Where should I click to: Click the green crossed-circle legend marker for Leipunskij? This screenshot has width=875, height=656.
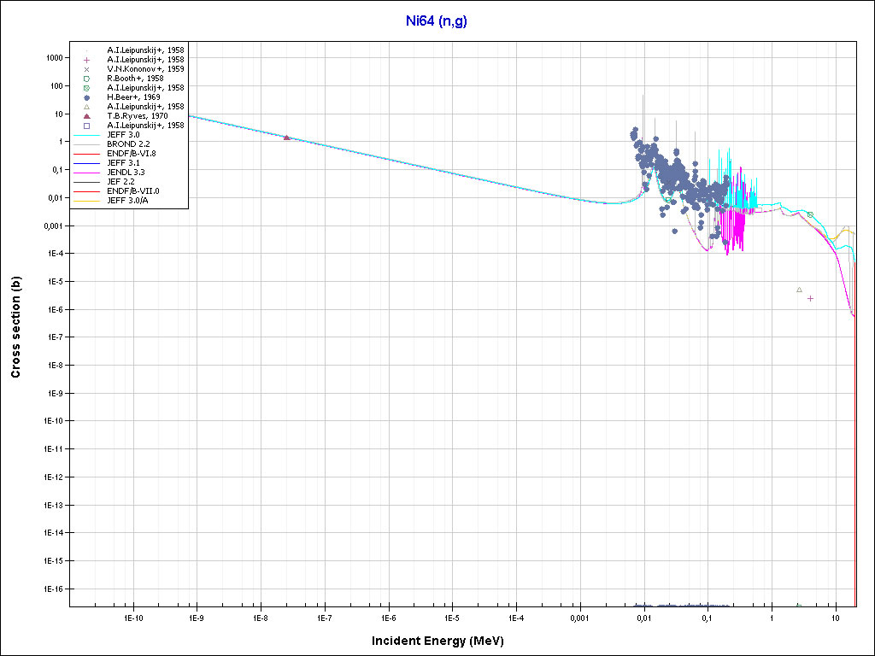click(86, 88)
